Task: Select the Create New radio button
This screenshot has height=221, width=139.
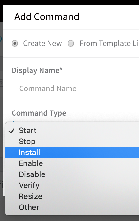Action: coord(15,43)
